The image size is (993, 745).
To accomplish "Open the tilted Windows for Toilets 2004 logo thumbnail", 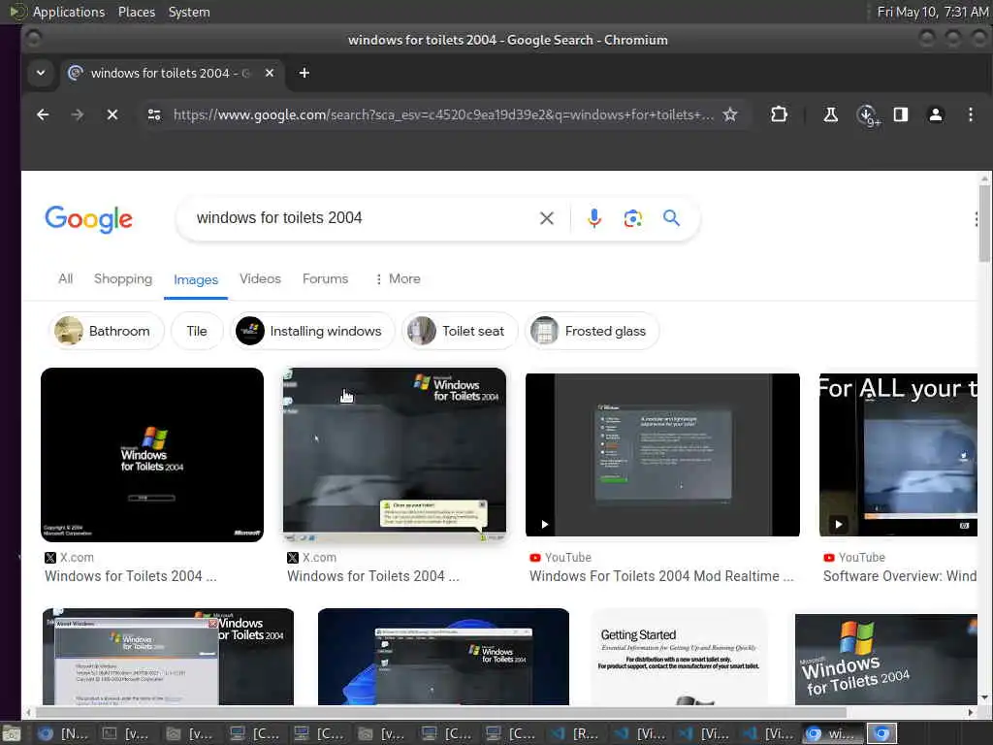I will click(x=886, y=659).
